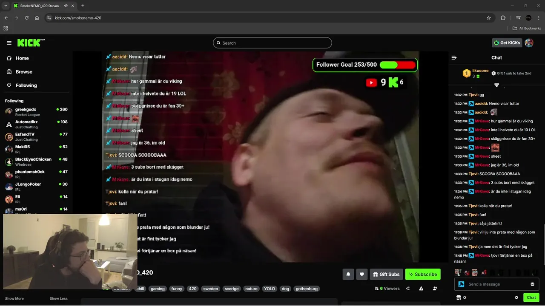Click the notification bell button
The height and width of the screenshot is (306, 545).
point(348,274)
